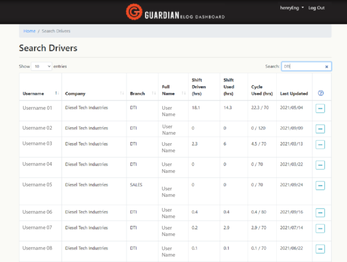
Task: Click the Guardian logo icon
Action: coord(134,12)
